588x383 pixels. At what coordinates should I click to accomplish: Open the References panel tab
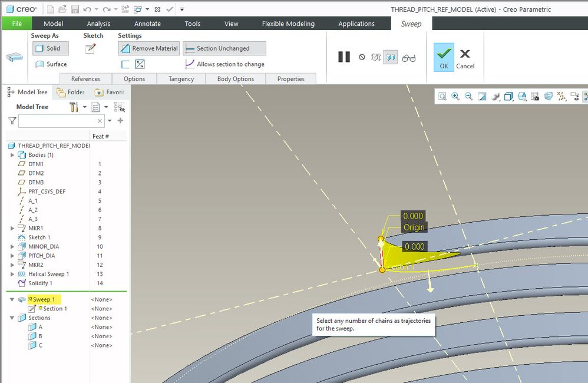tap(85, 79)
